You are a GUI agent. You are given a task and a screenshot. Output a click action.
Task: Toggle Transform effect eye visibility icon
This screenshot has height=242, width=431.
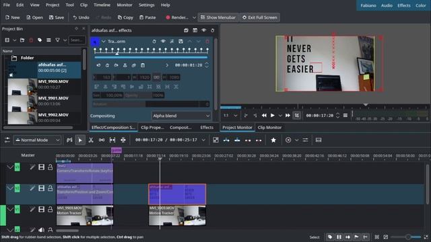163,42
